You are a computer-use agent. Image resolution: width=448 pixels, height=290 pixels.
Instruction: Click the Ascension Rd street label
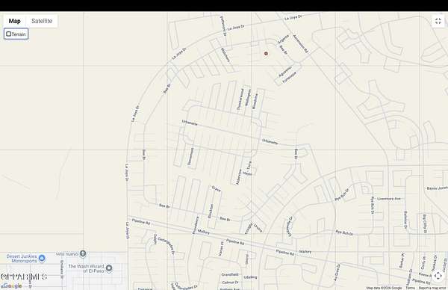pos(301,44)
